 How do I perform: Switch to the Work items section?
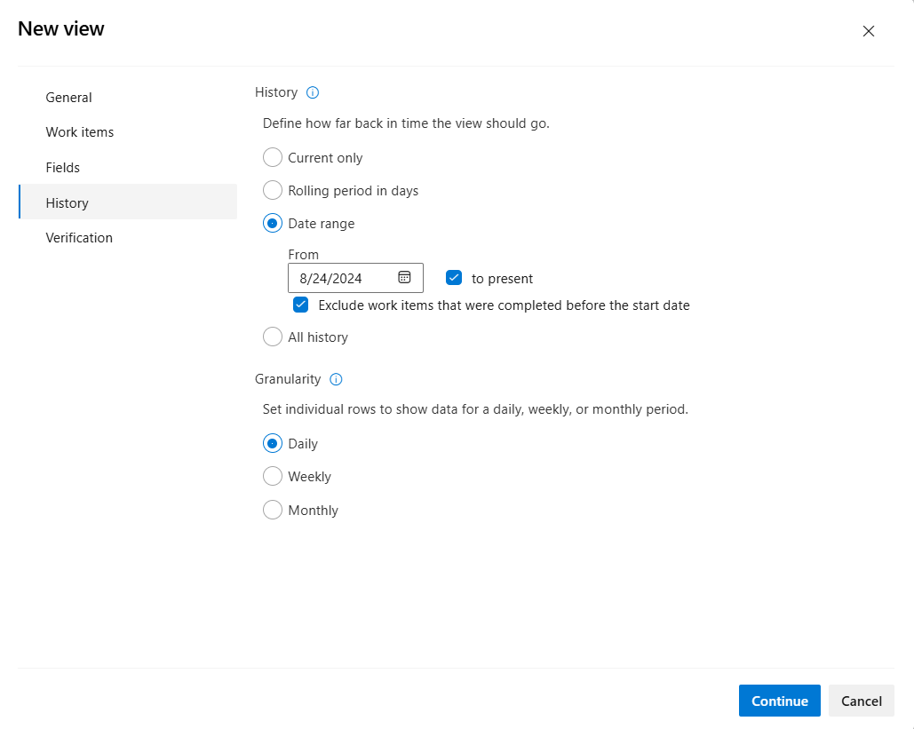[x=80, y=131]
